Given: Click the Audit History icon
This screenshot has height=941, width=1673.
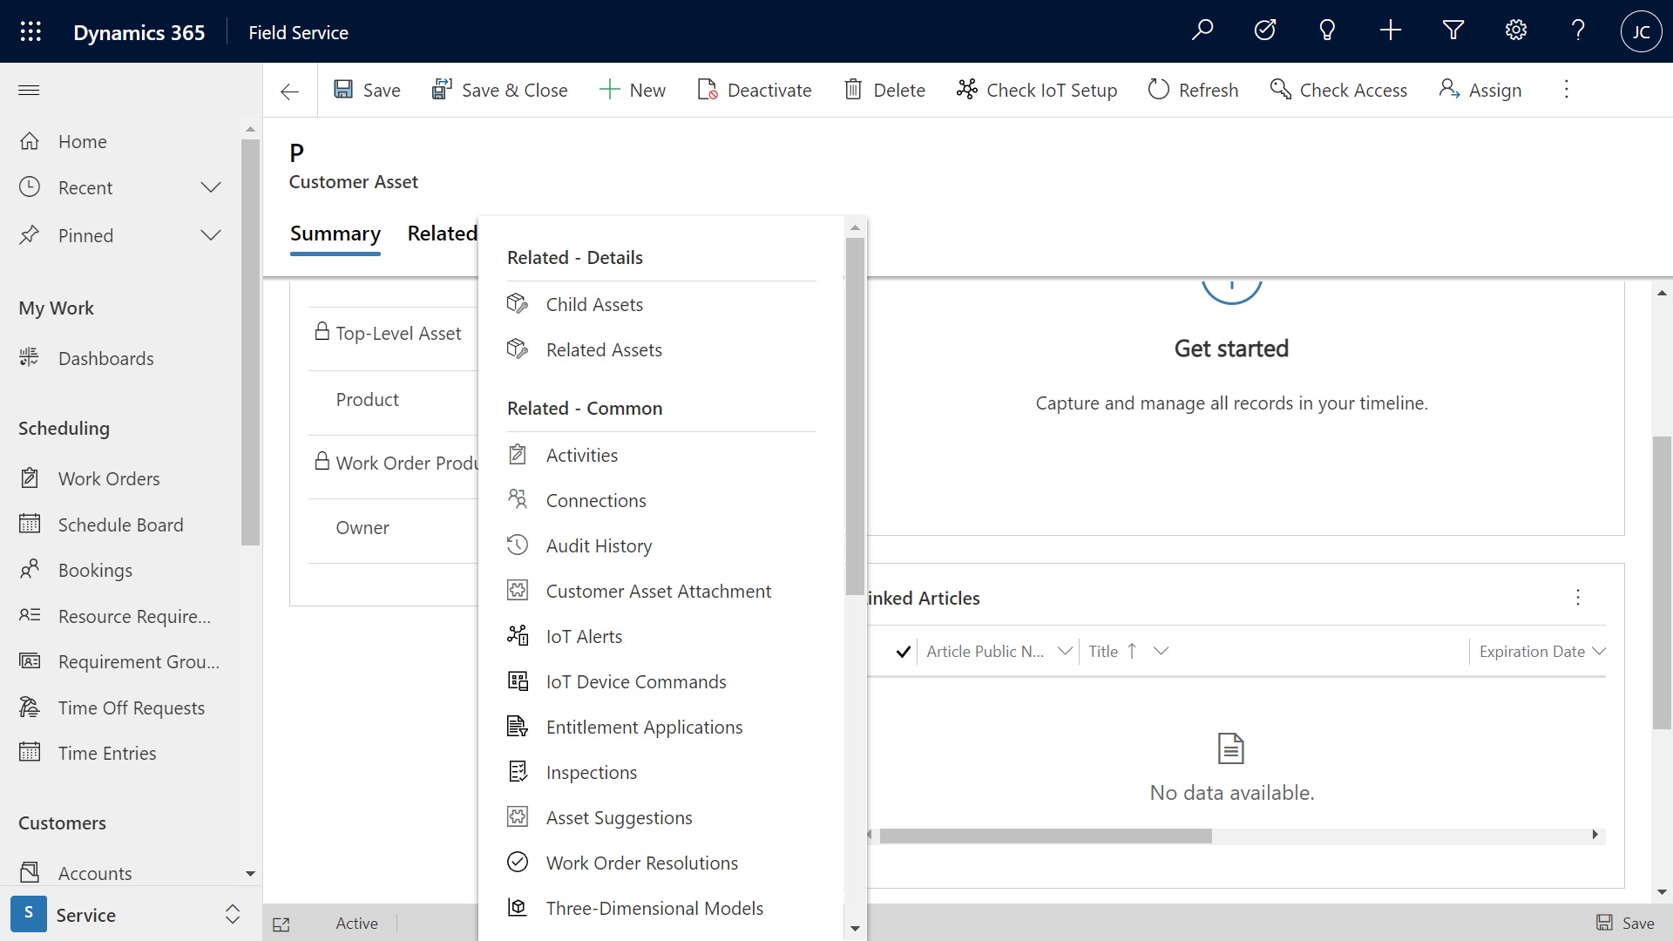Looking at the screenshot, I should [x=517, y=545].
